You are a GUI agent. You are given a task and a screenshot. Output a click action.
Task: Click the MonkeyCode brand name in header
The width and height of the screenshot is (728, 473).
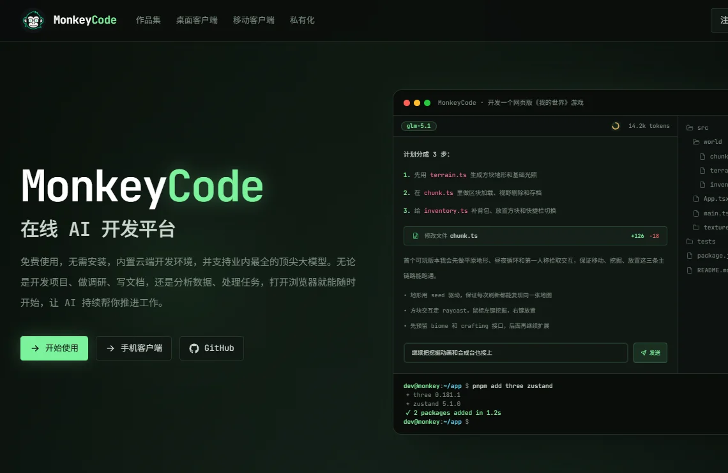pos(85,20)
